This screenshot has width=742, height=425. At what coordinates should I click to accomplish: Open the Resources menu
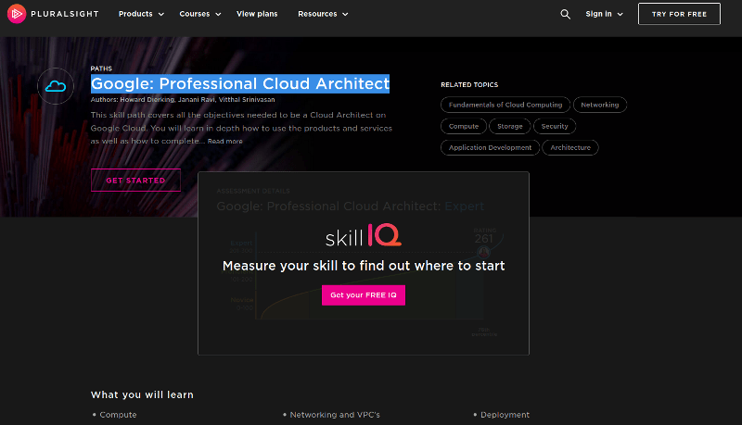click(317, 14)
